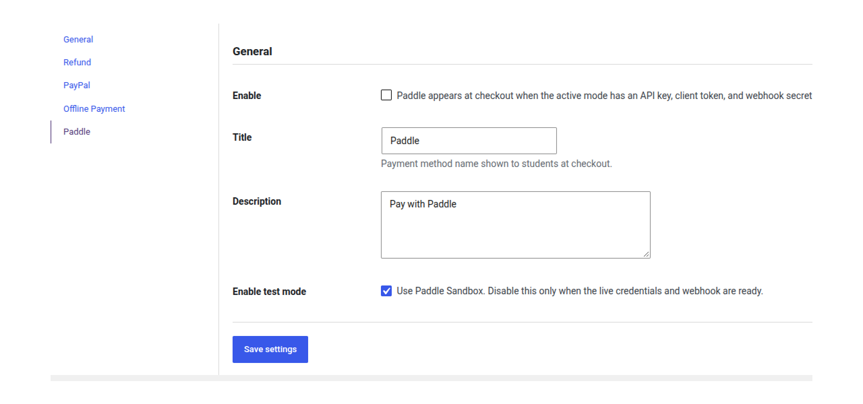This screenshot has width=863, height=404.
Task: Uncheck the Enable test mode checkbox
Action: (x=386, y=292)
